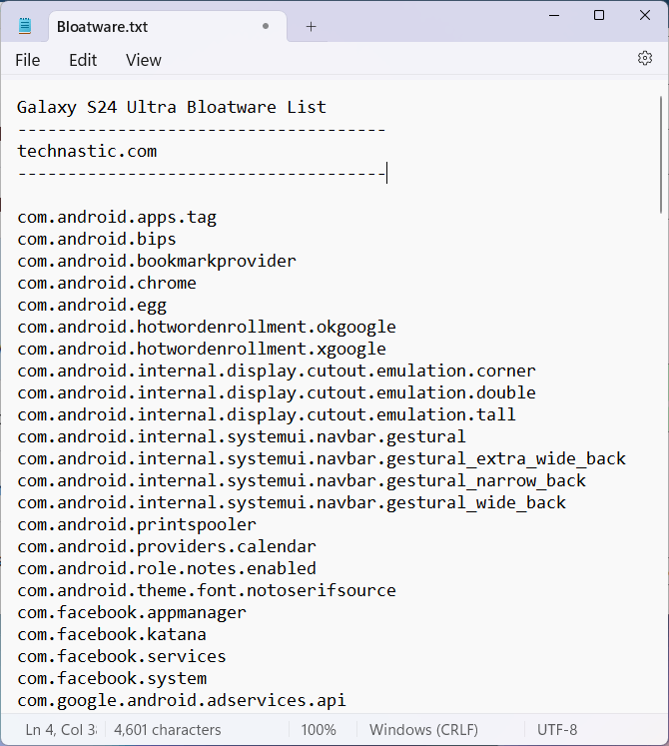
Task: Open Notepad settings gear
Action: 644,59
